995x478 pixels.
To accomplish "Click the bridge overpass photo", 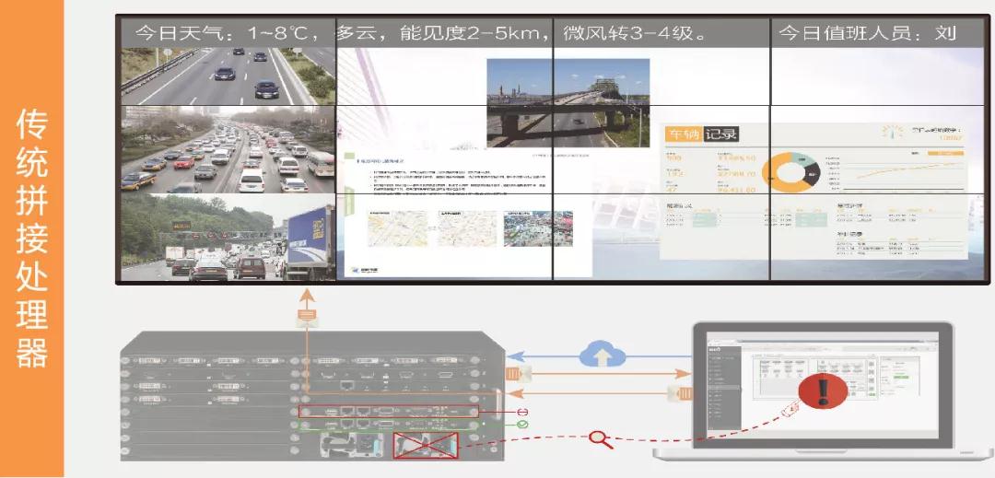I will pos(568,103).
